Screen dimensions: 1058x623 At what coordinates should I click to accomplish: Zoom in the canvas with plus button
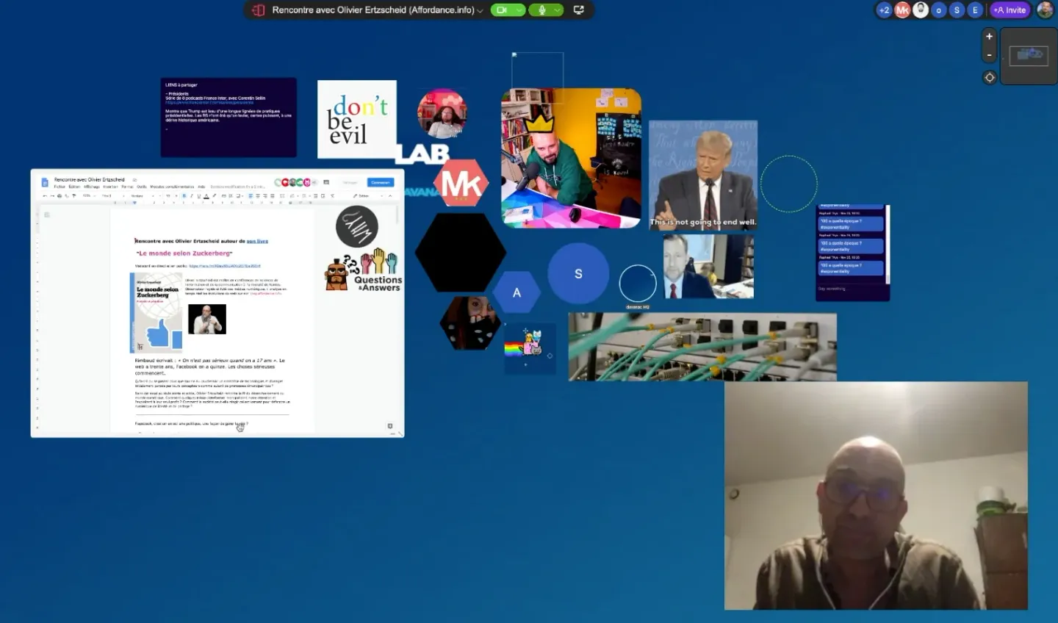pos(989,37)
